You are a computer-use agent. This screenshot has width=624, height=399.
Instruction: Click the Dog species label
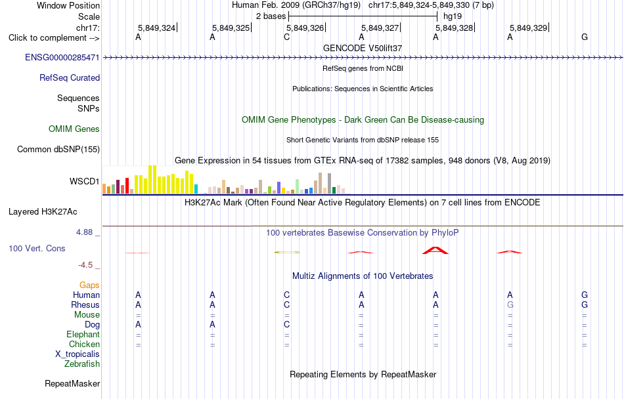92,325
